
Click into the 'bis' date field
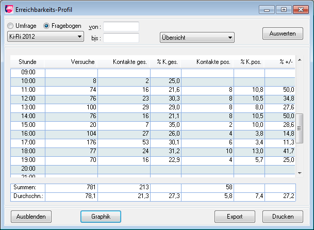click(121, 38)
